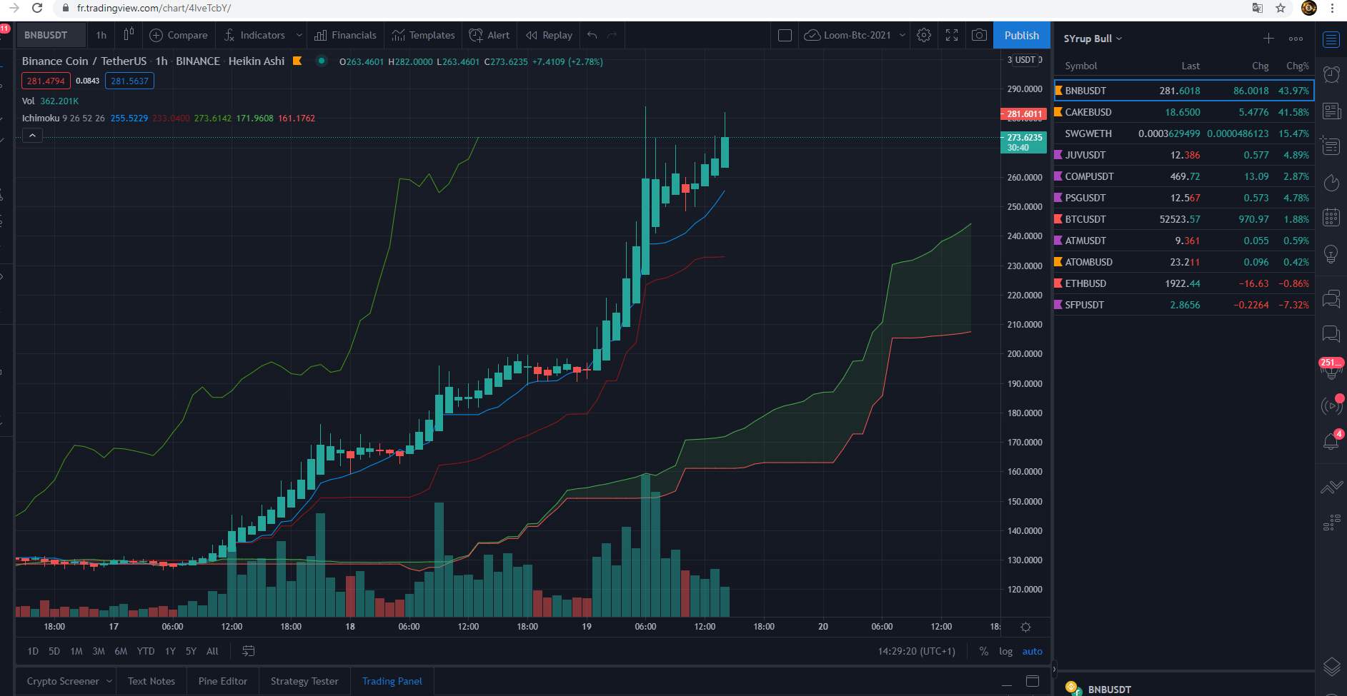This screenshot has height=696, width=1347.
Task: Click the Compare symbols plus icon
Action: [x=156, y=35]
